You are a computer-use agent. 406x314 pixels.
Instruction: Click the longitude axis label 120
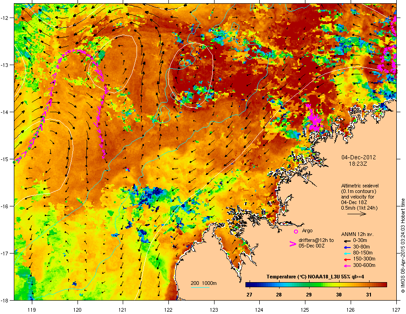pos(78,309)
